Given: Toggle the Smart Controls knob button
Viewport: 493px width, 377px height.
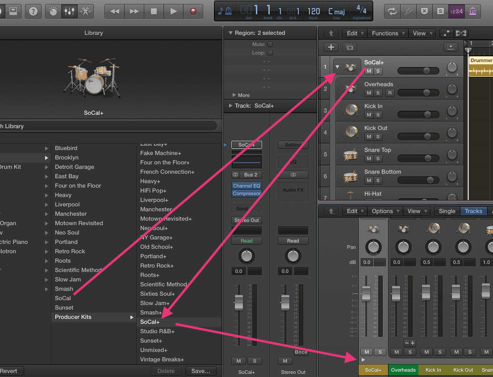Looking at the screenshot, I should coord(54,12).
